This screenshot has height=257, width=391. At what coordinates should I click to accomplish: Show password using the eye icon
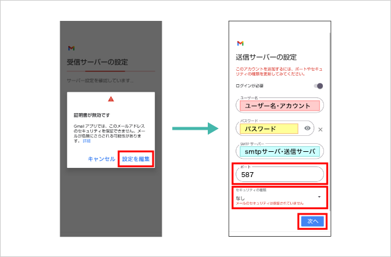(307, 128)
